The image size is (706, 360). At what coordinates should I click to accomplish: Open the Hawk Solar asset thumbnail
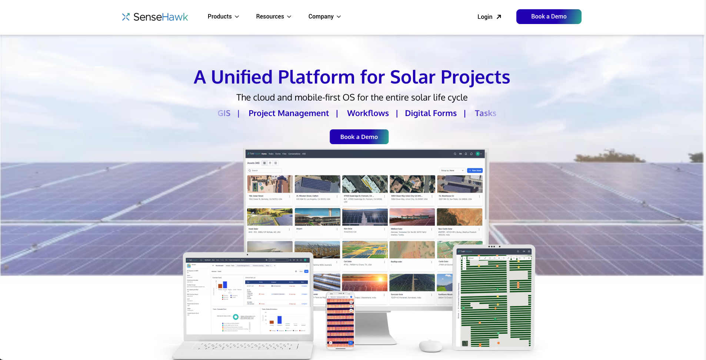tap(270, 217)
